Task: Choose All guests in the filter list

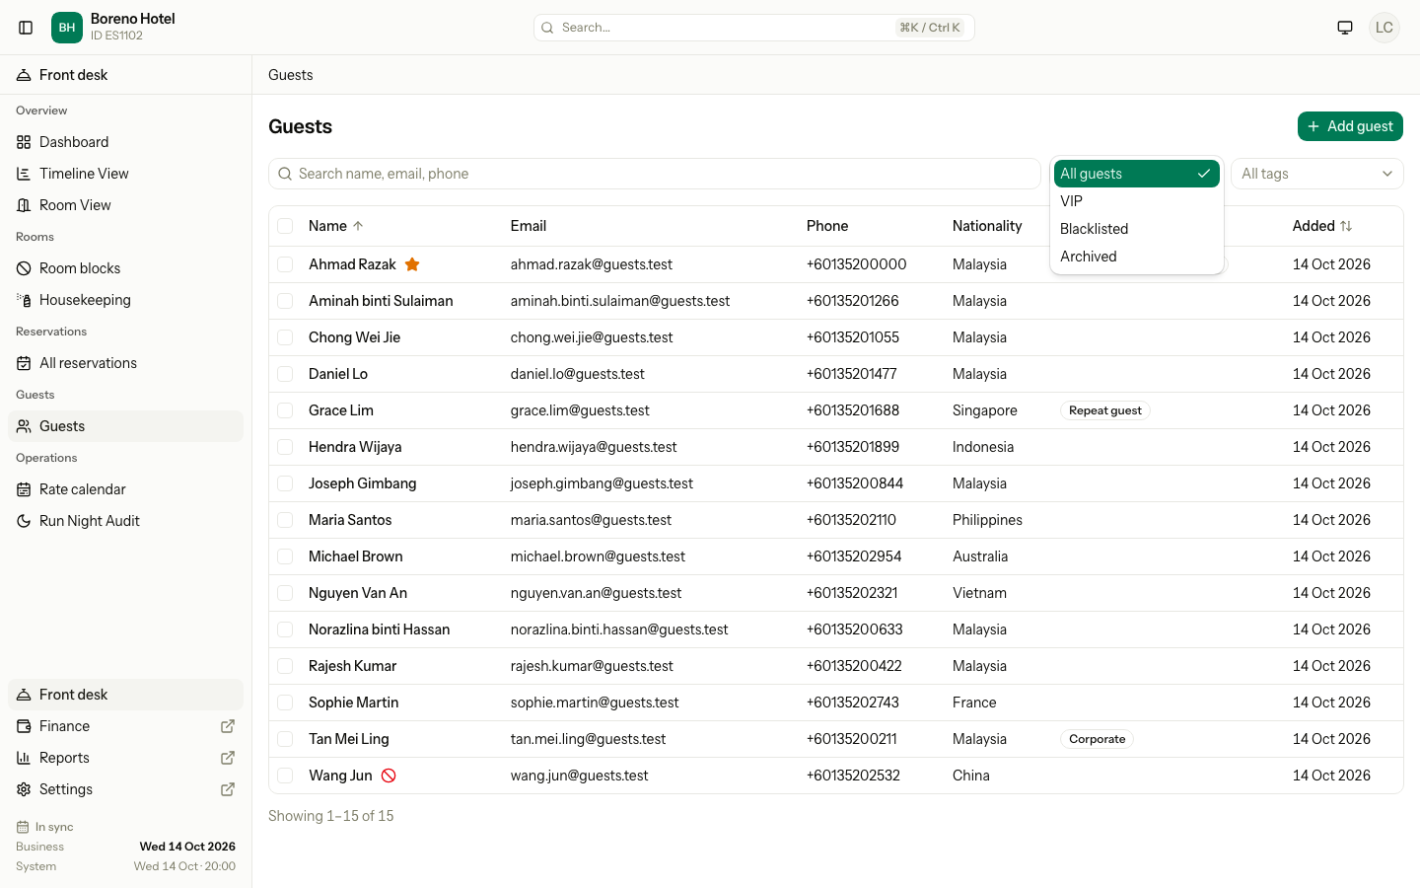Action: pyautogui.click(x=1136, y=174)
